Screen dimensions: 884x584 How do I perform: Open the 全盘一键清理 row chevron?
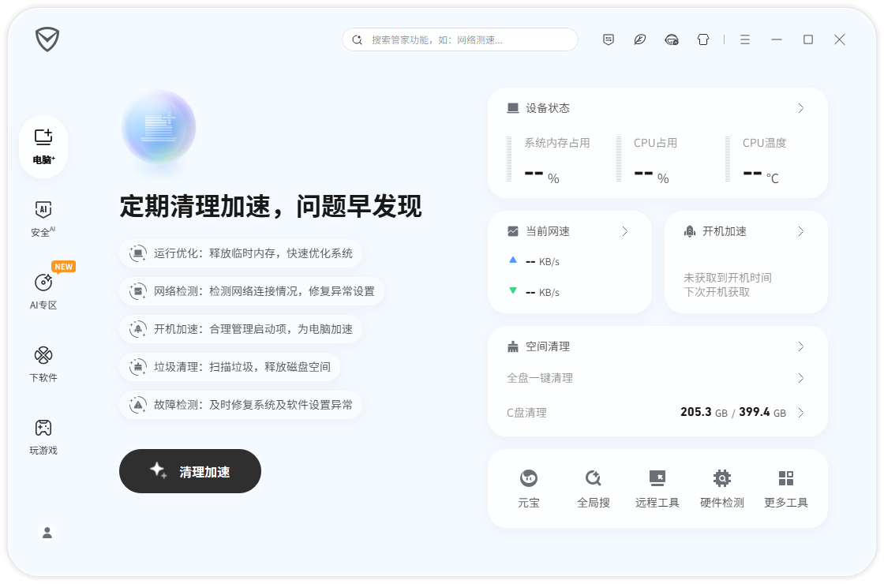tap(800, 378)
